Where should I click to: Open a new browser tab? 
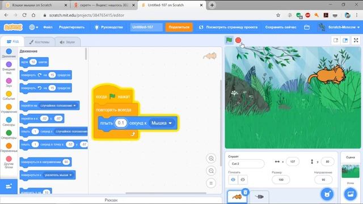tap(212, 5)
